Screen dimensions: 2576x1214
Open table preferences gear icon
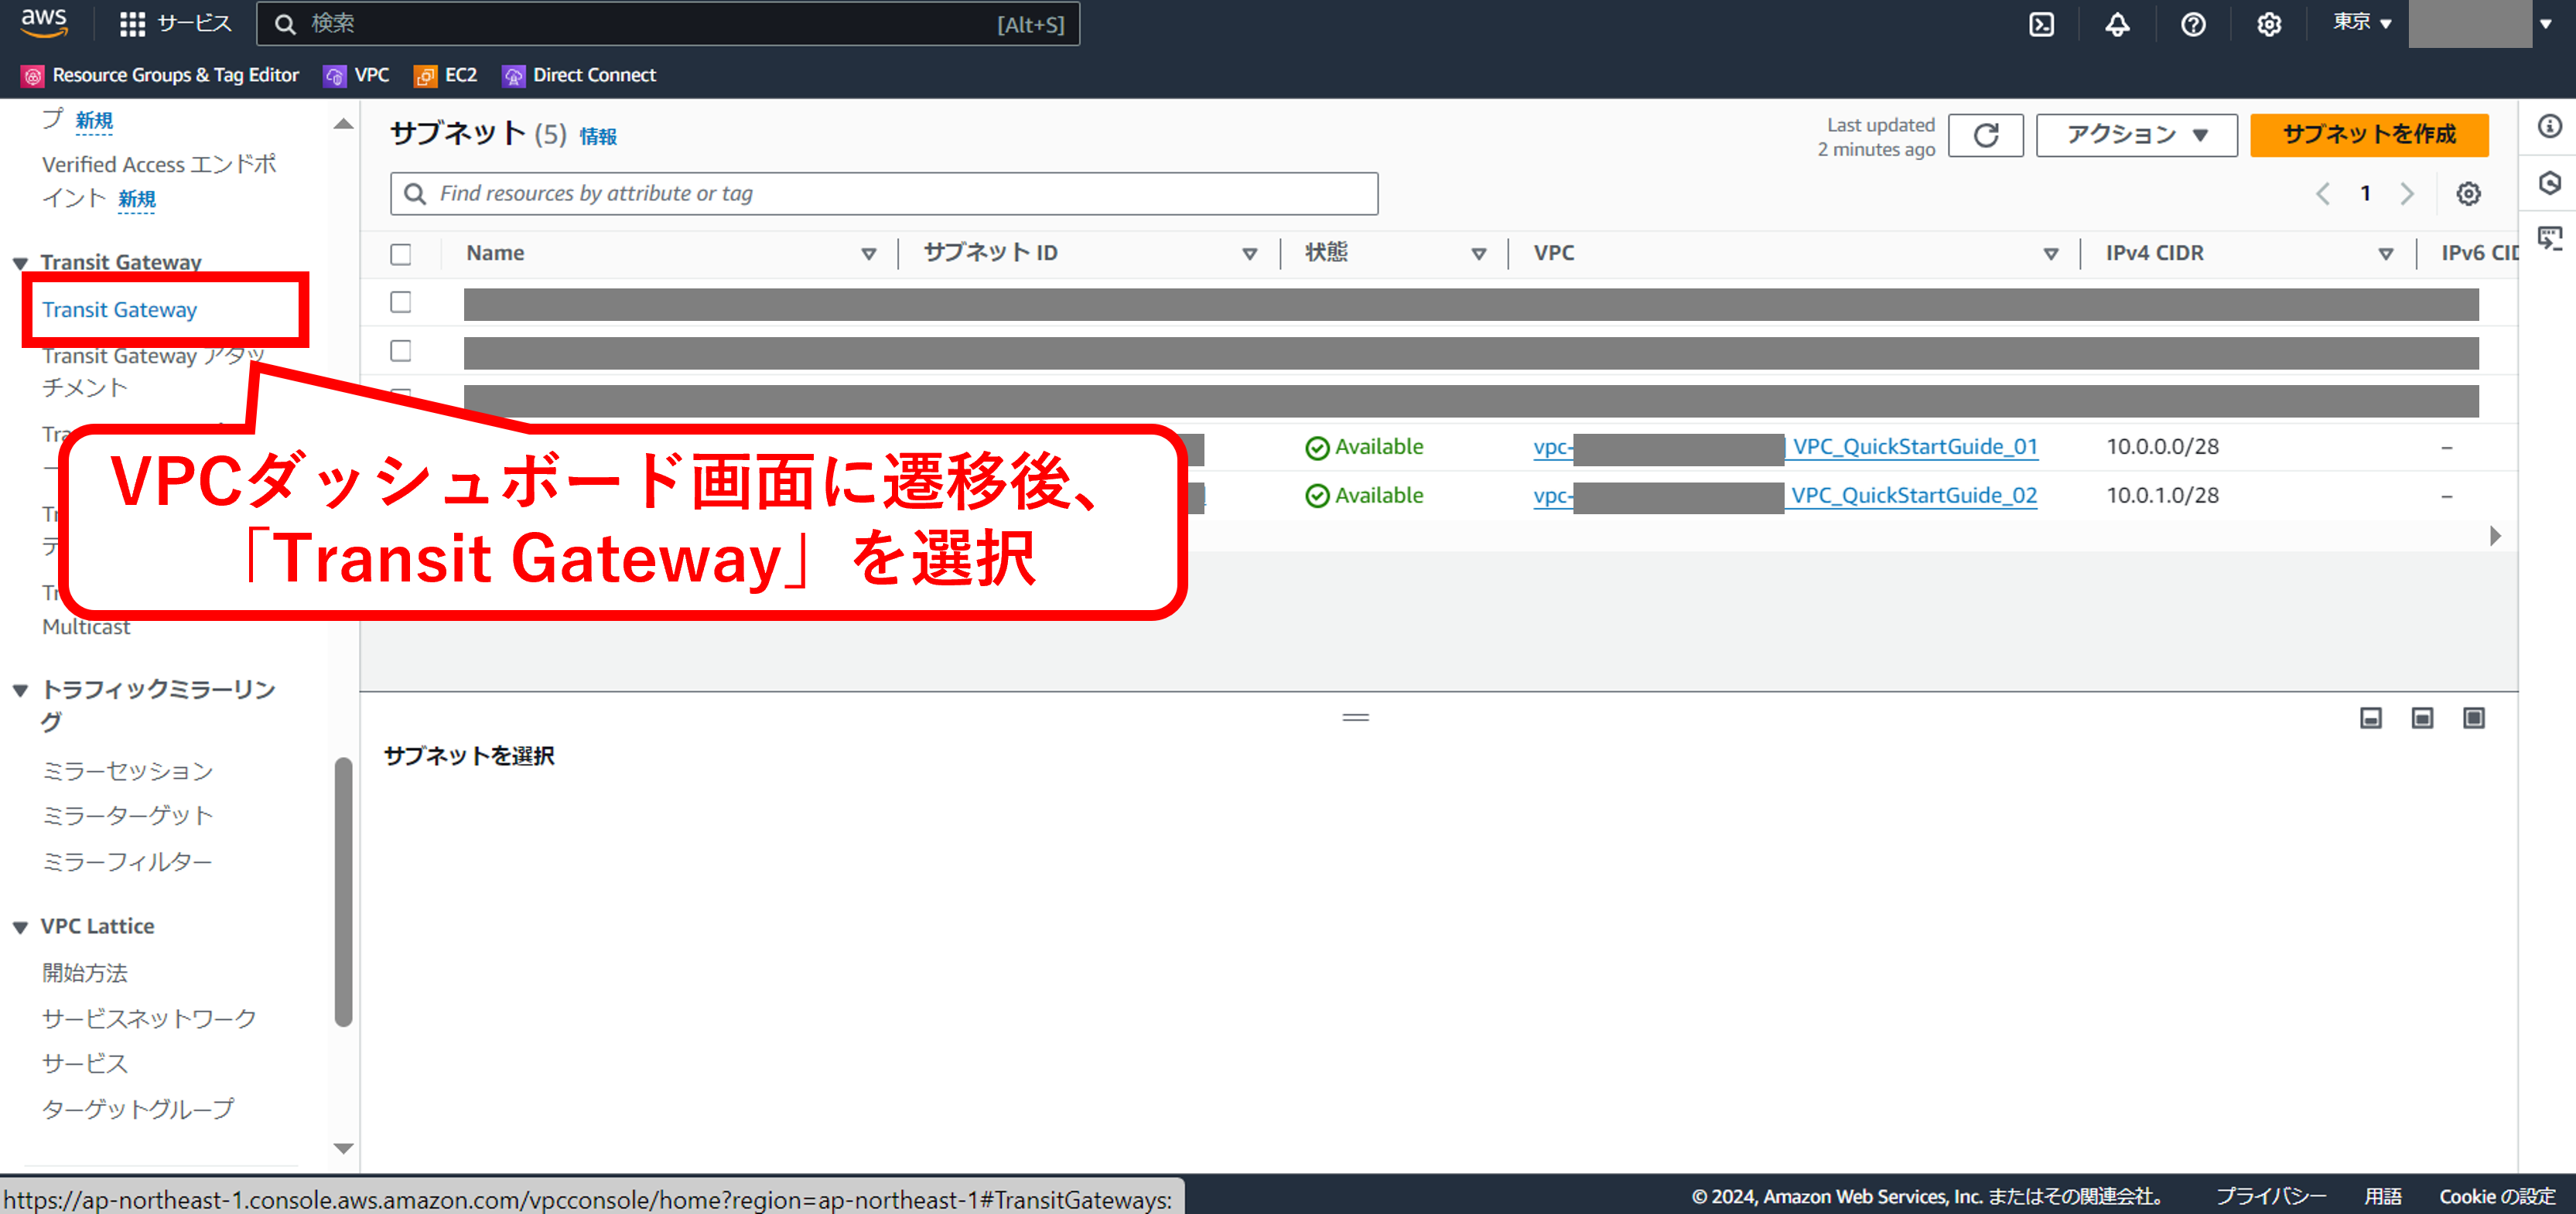click(x=2468, y=194)
